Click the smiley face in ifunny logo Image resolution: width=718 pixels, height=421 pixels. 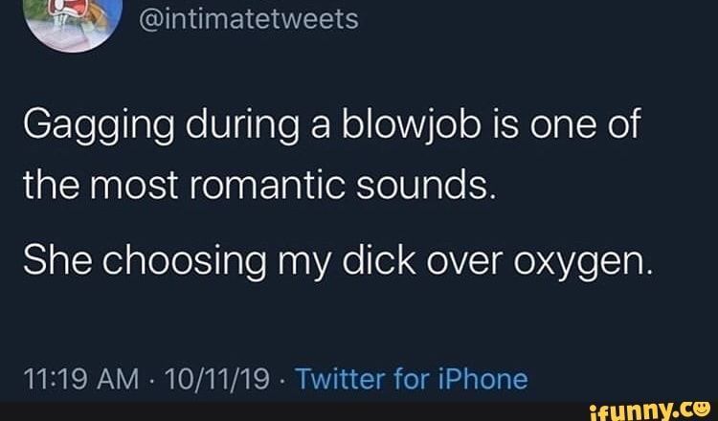[x=703, y=407]
